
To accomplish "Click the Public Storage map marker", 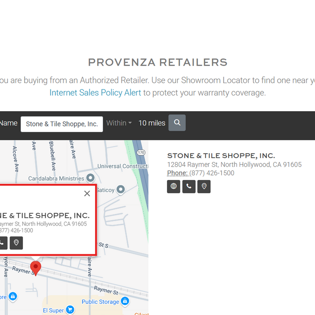I will tap(75, 302).
